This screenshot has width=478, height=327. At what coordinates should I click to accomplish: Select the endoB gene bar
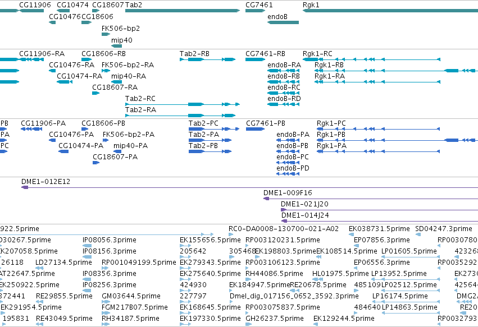click(x=283, y=22)
